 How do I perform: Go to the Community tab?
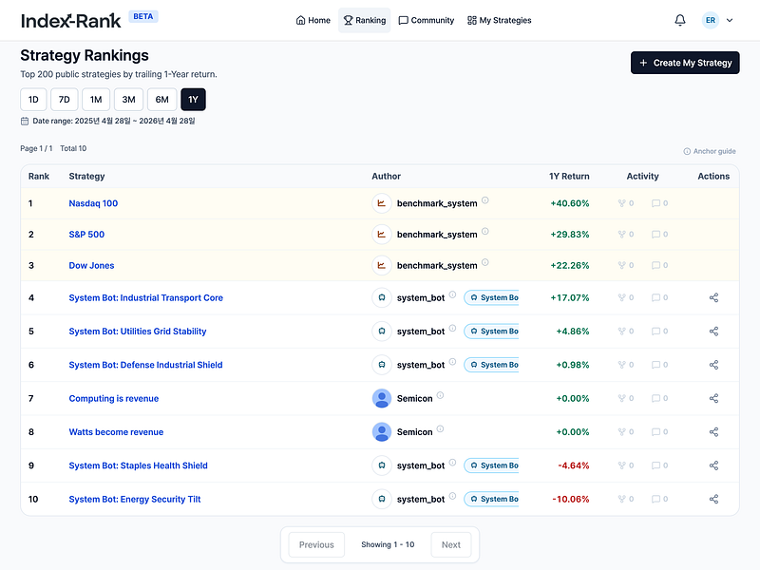(426, 20)
